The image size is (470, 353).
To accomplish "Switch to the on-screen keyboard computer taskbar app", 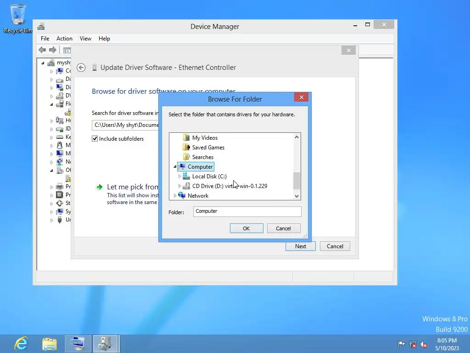I will point(78,344).
